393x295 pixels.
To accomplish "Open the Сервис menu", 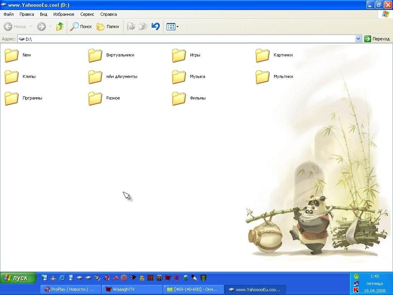I will 87,14.
